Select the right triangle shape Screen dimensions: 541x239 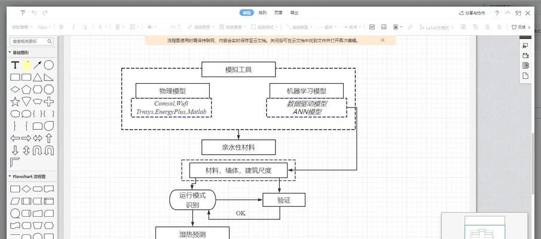[x=48, y=77]
